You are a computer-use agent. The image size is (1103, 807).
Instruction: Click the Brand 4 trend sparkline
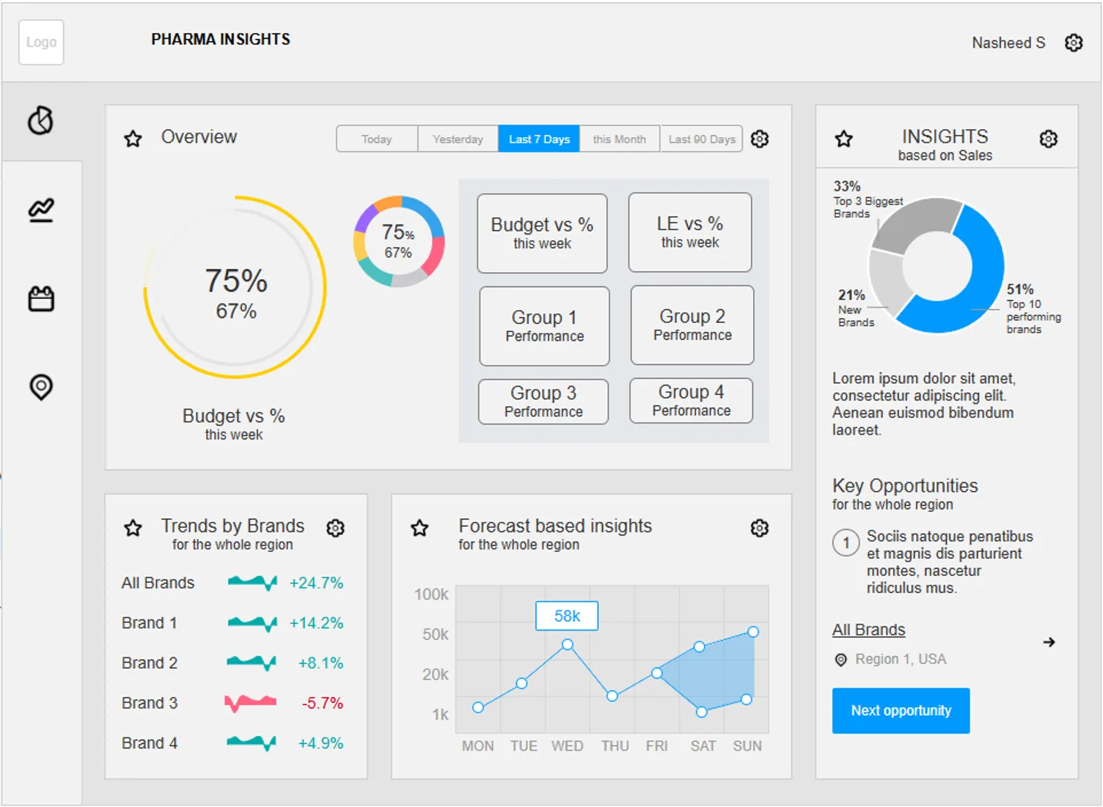252,742
